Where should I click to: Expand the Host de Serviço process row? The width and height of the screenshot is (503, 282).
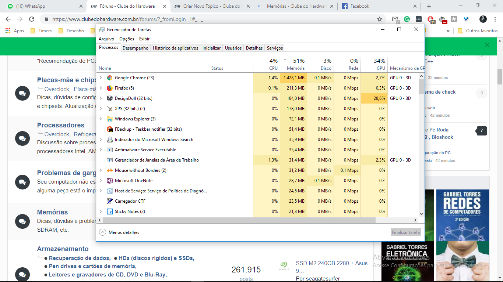[101, 191]
